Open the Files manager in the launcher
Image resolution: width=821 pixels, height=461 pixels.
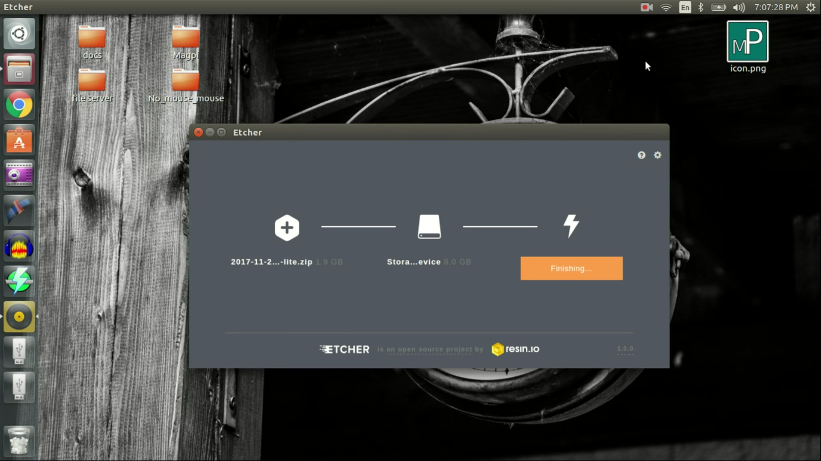19,69
